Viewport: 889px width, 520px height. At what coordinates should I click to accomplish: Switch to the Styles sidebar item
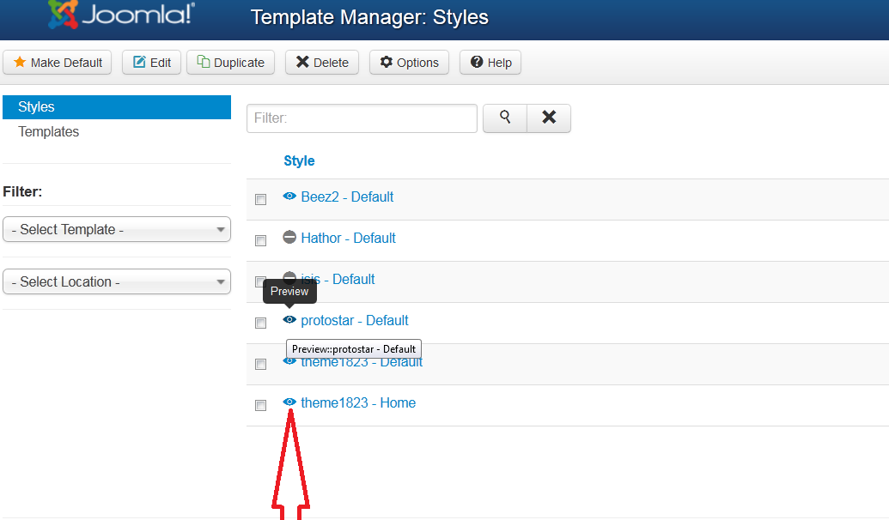click(x=117, y=107)
